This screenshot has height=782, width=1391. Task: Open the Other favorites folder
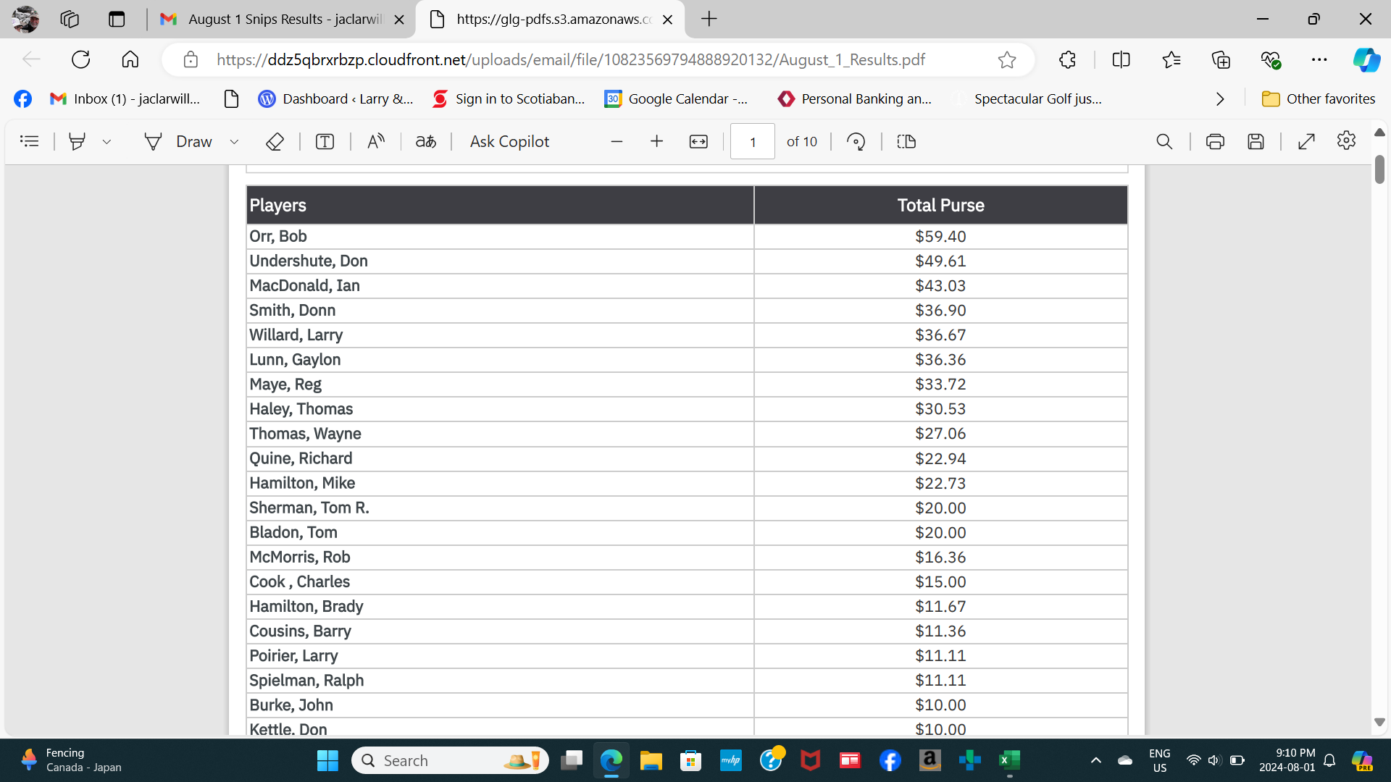tap(1319, 99)
